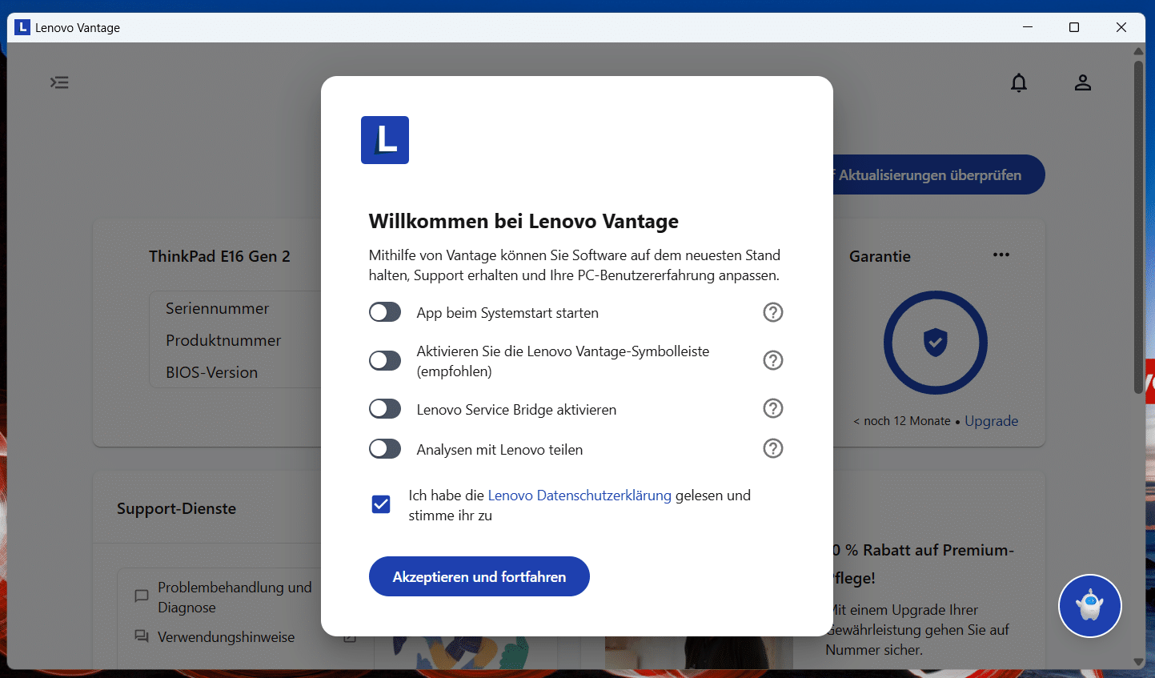Screen dimensions: 1155x678
Task: Open the notifications bell icon
Action: pyautogui.click(x=1018, y=82)
